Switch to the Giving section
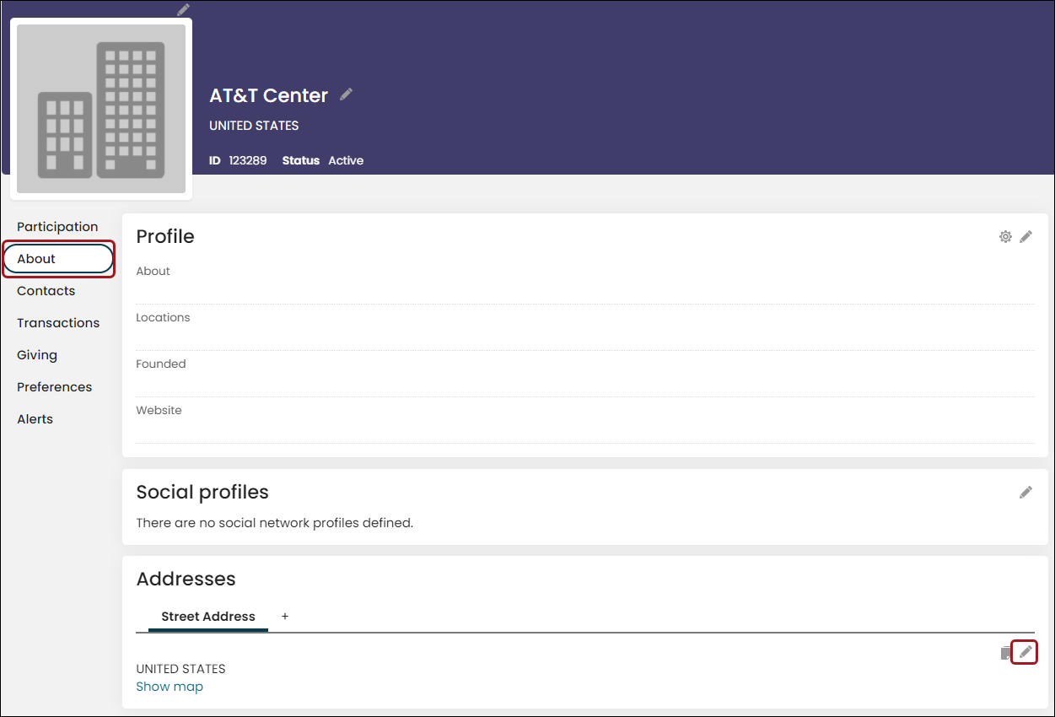Screen dimensions: 1055x717 tap(37, 355)
